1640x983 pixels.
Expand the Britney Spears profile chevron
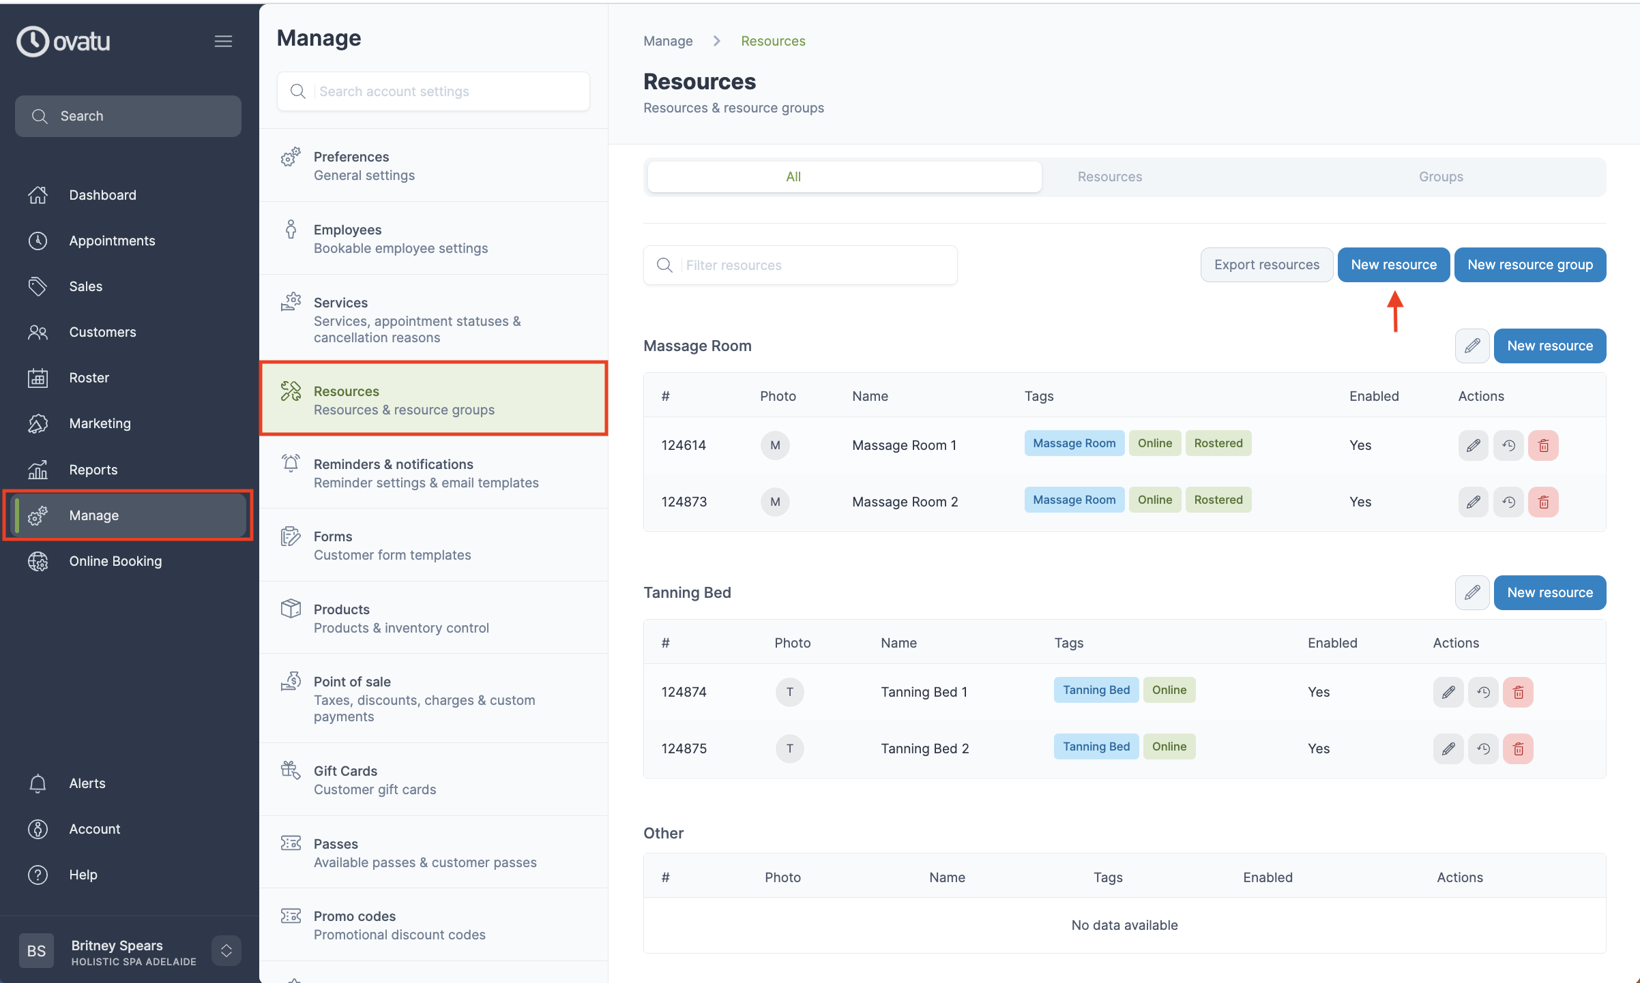226,950
